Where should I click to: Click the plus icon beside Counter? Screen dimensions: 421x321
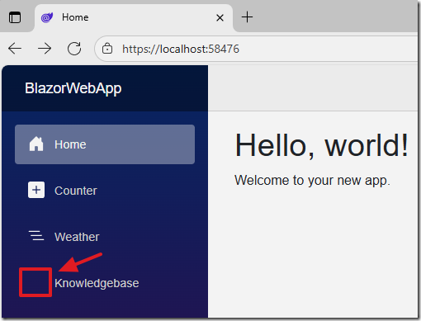coord(36,190)
